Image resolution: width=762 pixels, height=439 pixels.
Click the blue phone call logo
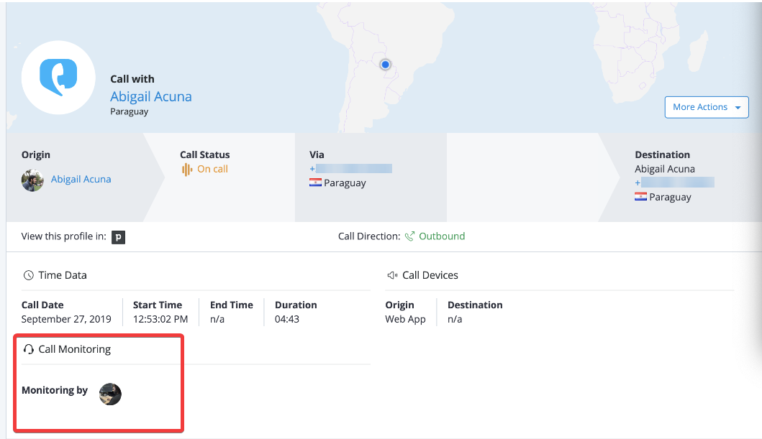point(58,78)
